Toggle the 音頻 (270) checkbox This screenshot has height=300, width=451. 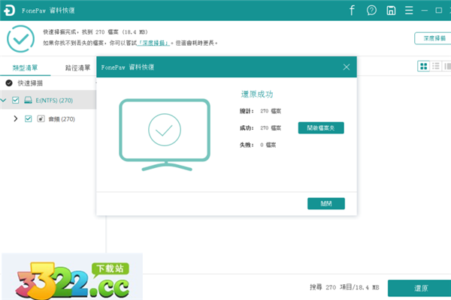[29, 118]
